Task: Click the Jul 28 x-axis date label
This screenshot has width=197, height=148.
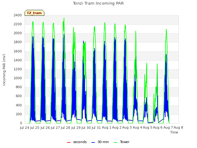Action: click(66, 128)
